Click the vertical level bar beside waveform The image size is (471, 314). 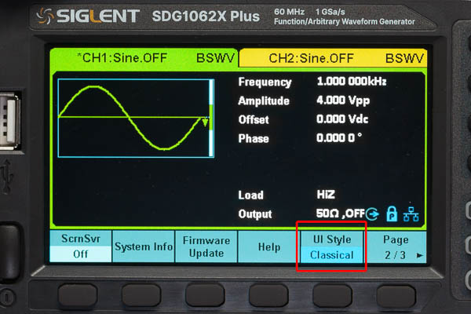point(211,118)
